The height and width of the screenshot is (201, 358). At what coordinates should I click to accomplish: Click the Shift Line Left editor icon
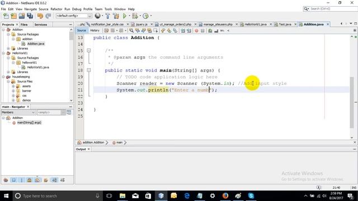tap(183, 31)
